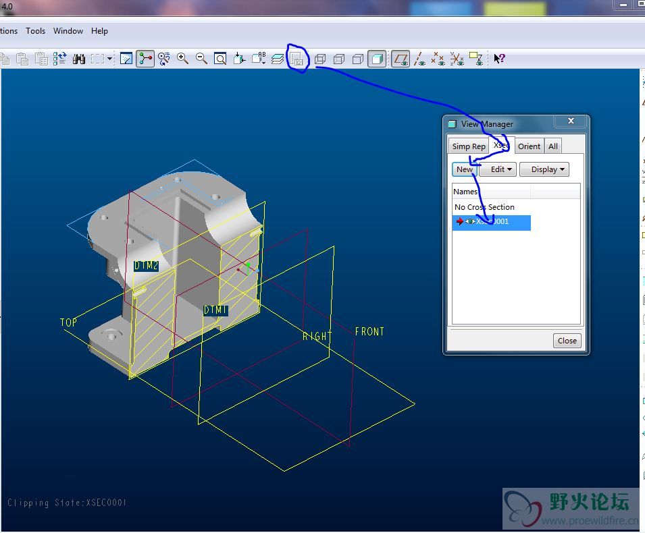Click the Reorient view icon
645x533 pixels.
[x=239, y=59]
